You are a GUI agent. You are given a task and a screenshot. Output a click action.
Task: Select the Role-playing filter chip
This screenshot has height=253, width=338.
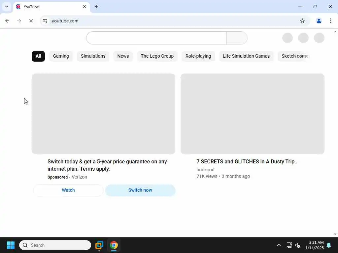point(198,56)
